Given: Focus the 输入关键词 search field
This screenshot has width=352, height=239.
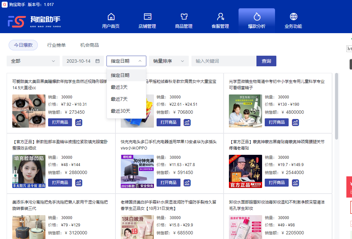Looking at the screenshot, I should click(x=224, y=61).
